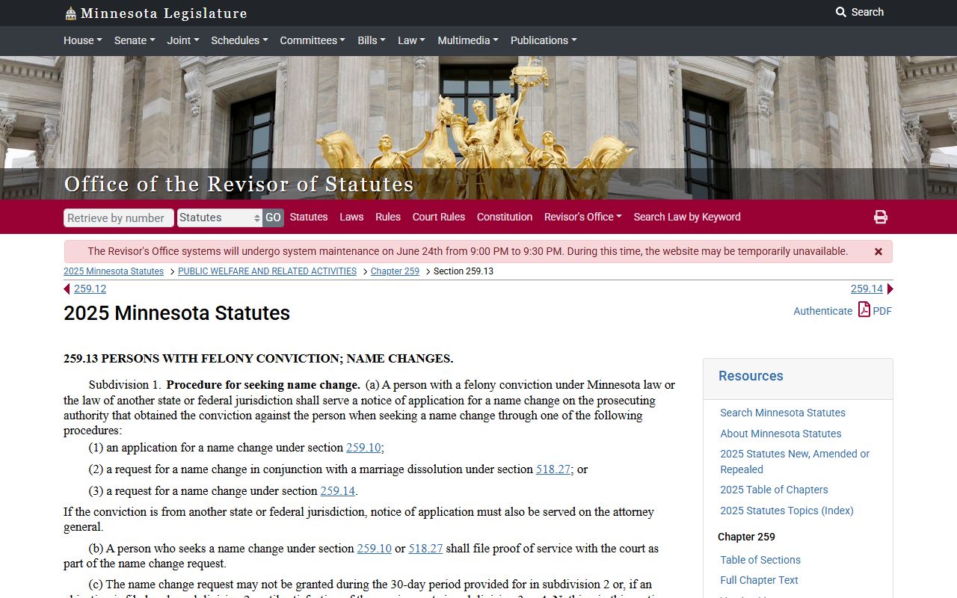957x598 pixels.
Task: Open the Multimedia dropdown
Action: 468,40
